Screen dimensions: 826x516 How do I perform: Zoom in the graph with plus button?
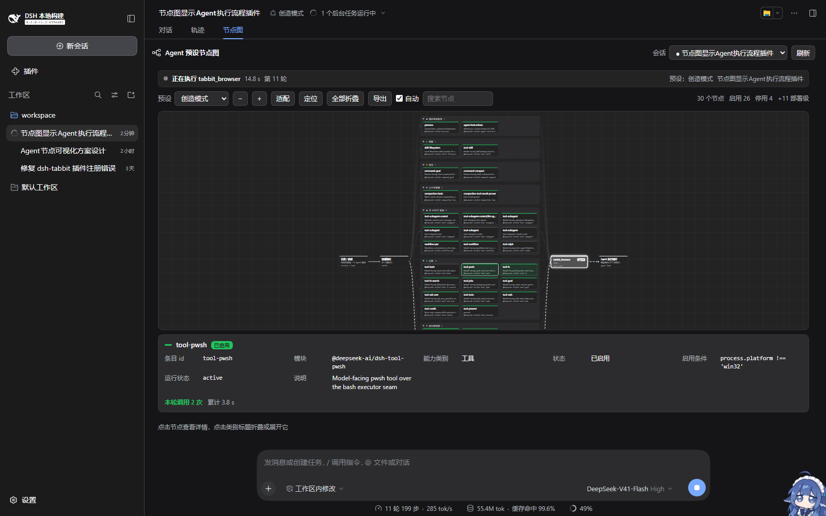[x=259, y=99]
